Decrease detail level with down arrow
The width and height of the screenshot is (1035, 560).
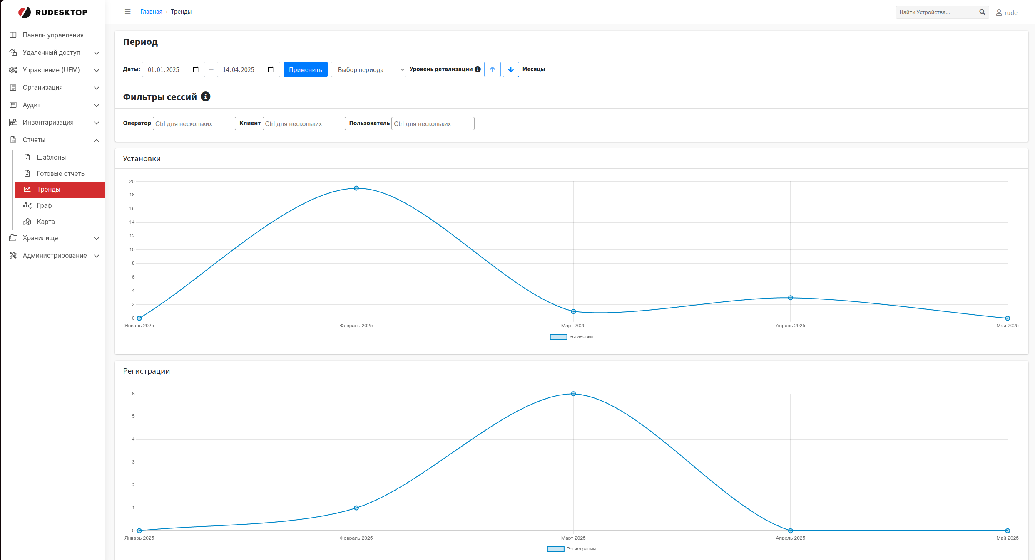510,69
